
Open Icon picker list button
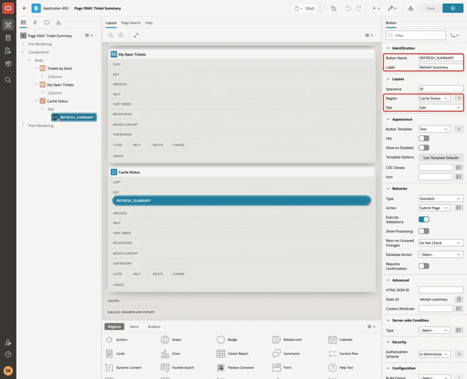[459, 177]
